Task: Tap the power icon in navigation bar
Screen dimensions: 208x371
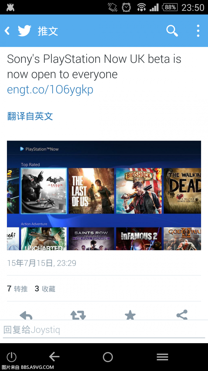Action: click(11, 357)
